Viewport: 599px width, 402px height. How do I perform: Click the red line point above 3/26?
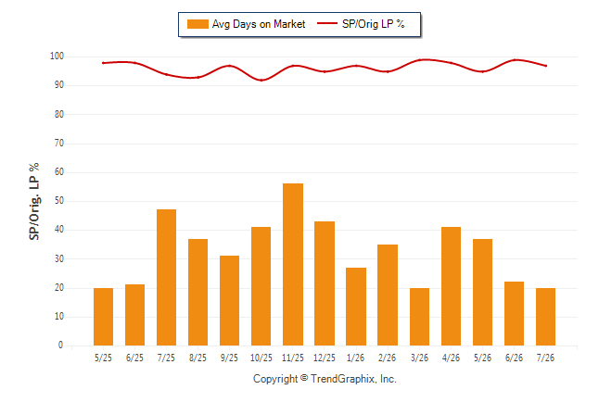(x=419, y=60)
